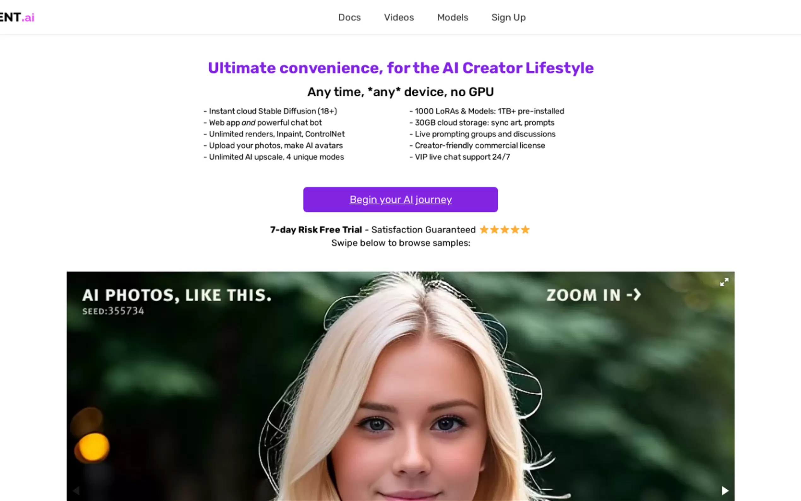Open the Videos navigation item
Screen dimensions: 801x501
point(399,17)
